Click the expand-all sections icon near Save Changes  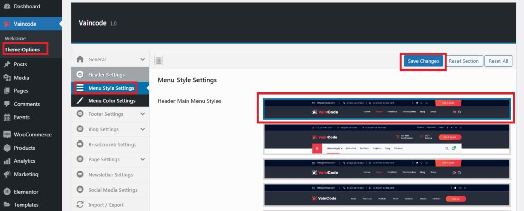(x=159, y=61)
